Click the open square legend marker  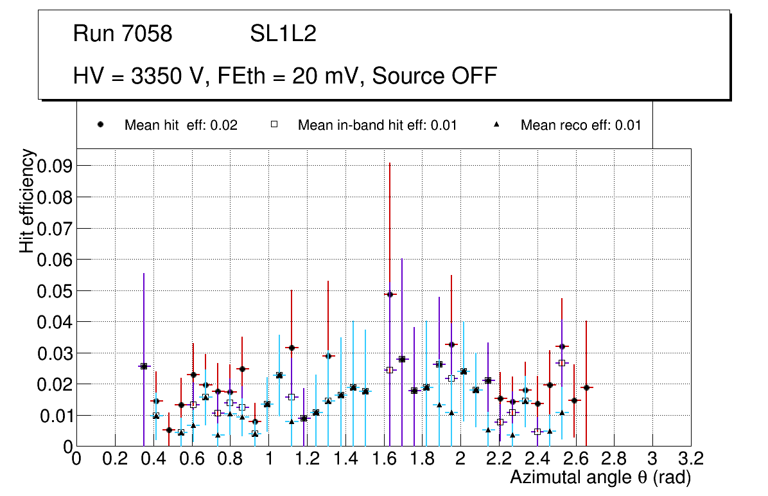pyautogui.click(x=274, y=125)
